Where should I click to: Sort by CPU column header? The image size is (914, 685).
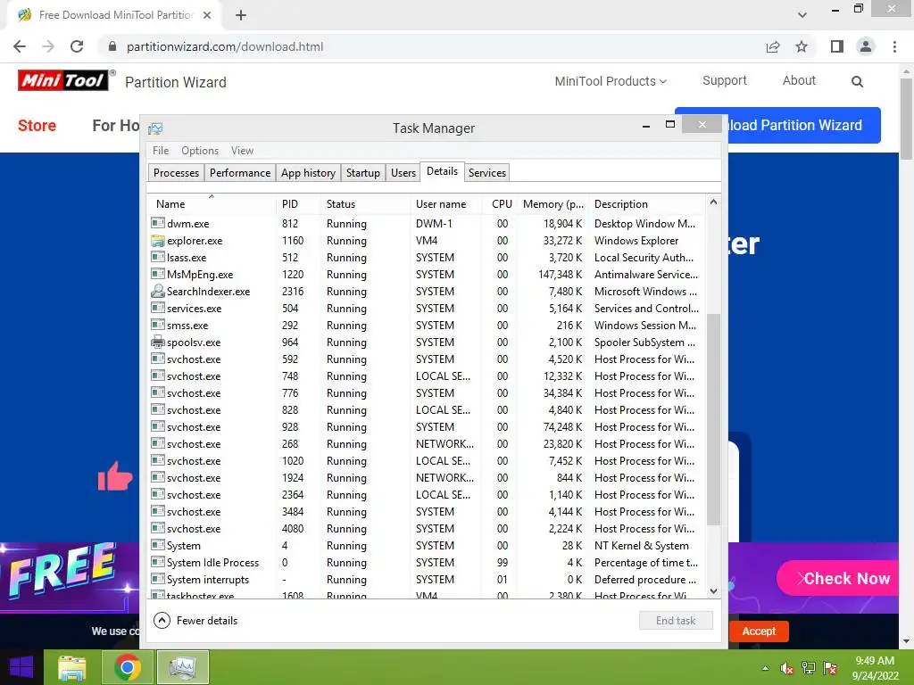[x=500, y=204]
